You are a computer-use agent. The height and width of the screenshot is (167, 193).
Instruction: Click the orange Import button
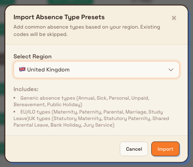point(165,149)
